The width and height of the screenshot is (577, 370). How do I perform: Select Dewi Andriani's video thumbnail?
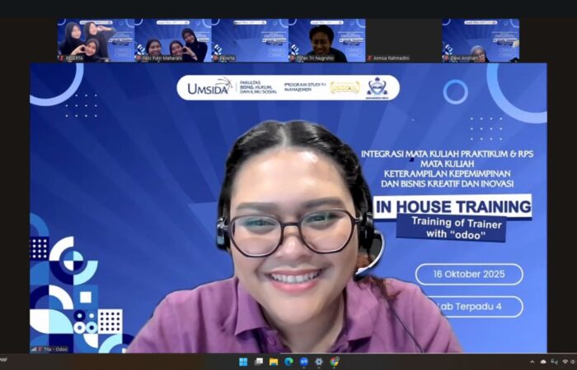click(481, 39)
